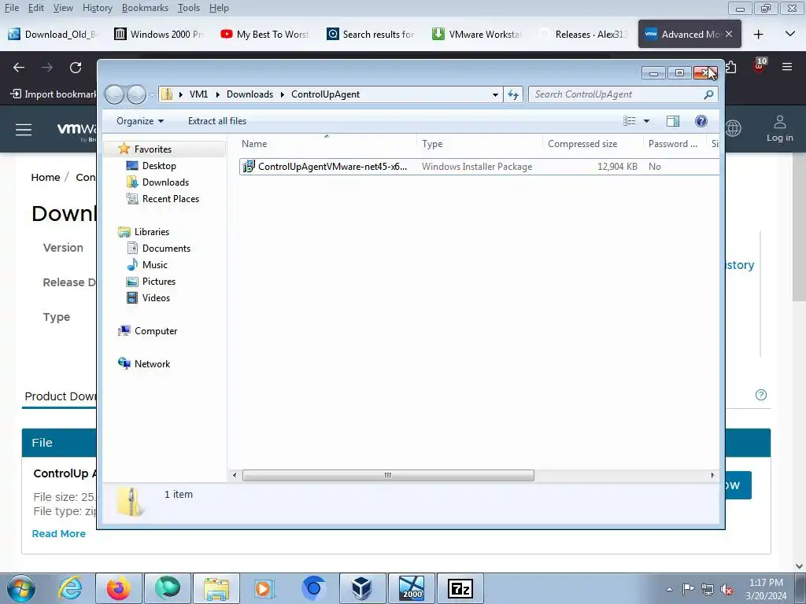Screen dimensions: 806x604
Task: Switch to the Windows 2000 Pr tab
Action: click(x=159, y=34)
